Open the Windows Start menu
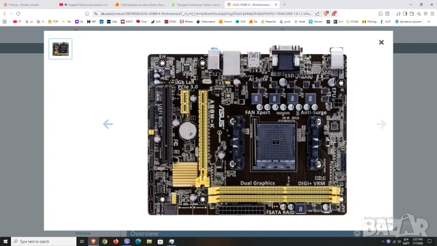Screen dimensions: 437x246 pos(5,241)
